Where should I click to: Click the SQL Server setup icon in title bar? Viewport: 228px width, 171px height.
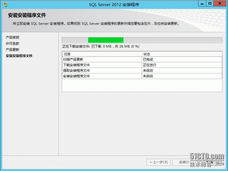click(5, 4)
